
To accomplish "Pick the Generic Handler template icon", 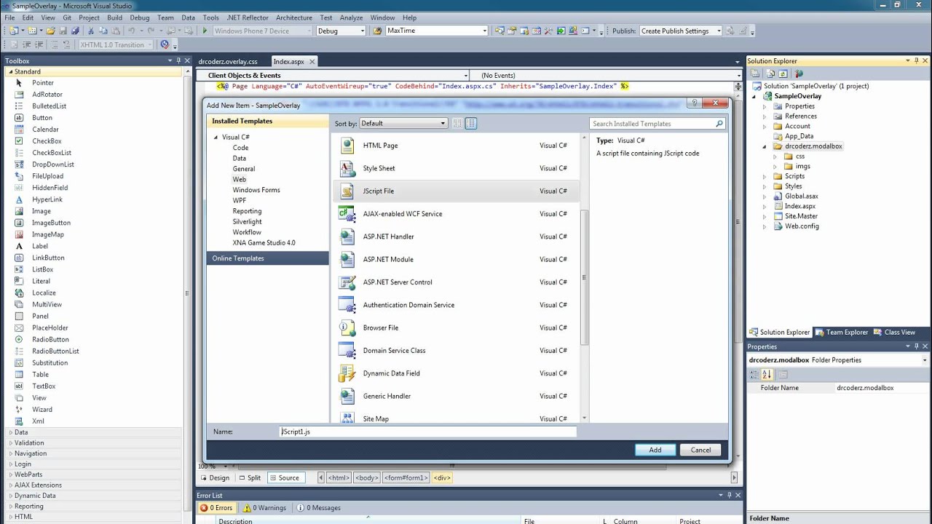I will point(347,396).
